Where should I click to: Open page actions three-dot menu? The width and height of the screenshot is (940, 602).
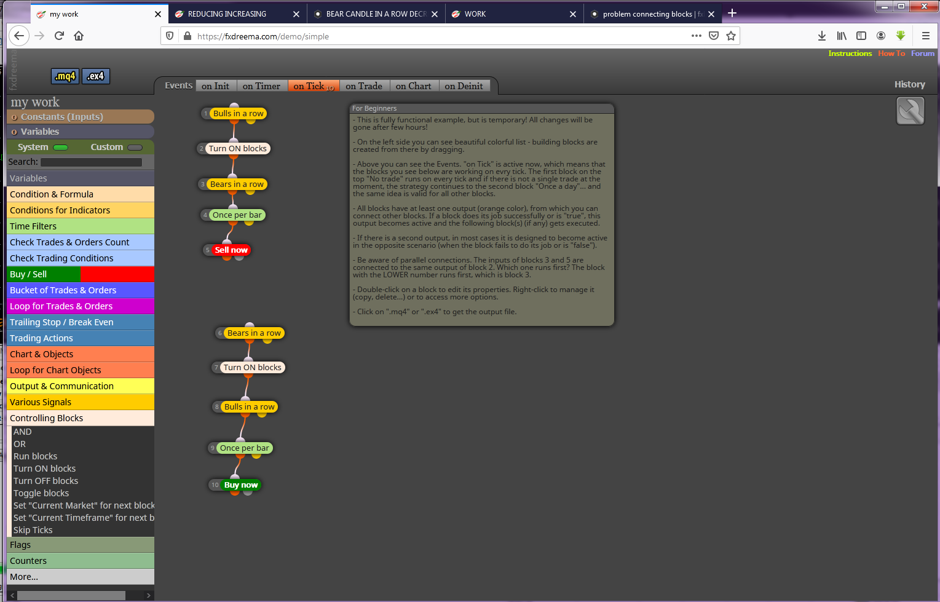pyautogui.click(x=696, y=36)
